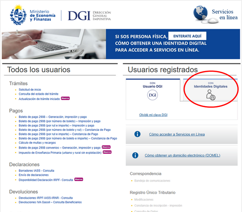Click the Devoluciones section heading
The width and height of the screenshot is (242, 212).
[x=23, y=192]
